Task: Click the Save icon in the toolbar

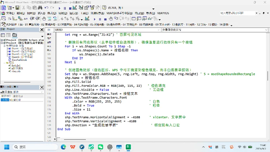Action: click(x=18, y=8)
